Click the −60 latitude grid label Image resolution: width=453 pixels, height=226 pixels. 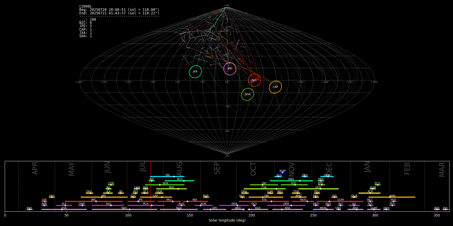[x=227, y=131]
